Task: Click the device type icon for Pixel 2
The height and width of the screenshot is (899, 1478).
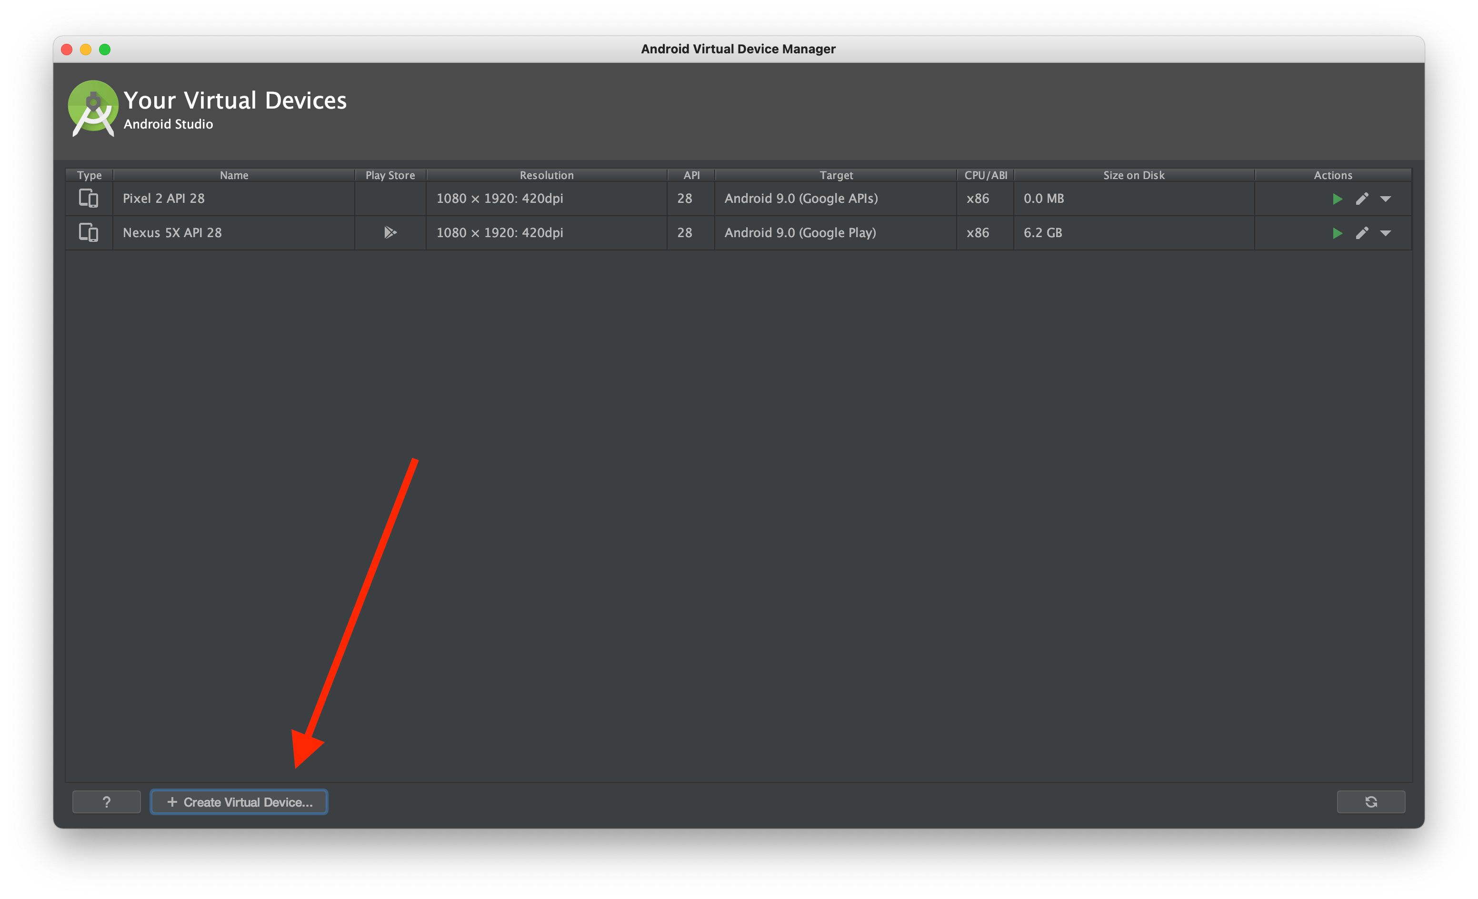Action: 89,199
